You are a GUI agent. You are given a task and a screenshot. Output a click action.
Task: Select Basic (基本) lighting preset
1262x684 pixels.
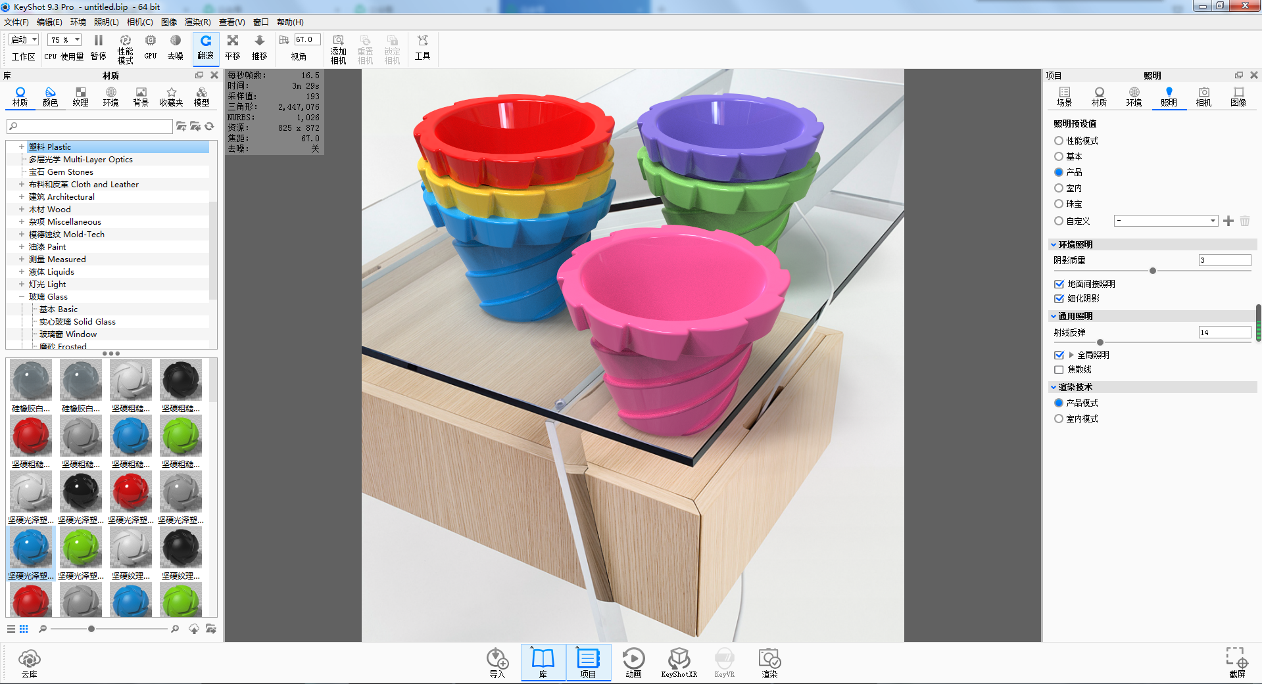click(x=1059, y=156)
